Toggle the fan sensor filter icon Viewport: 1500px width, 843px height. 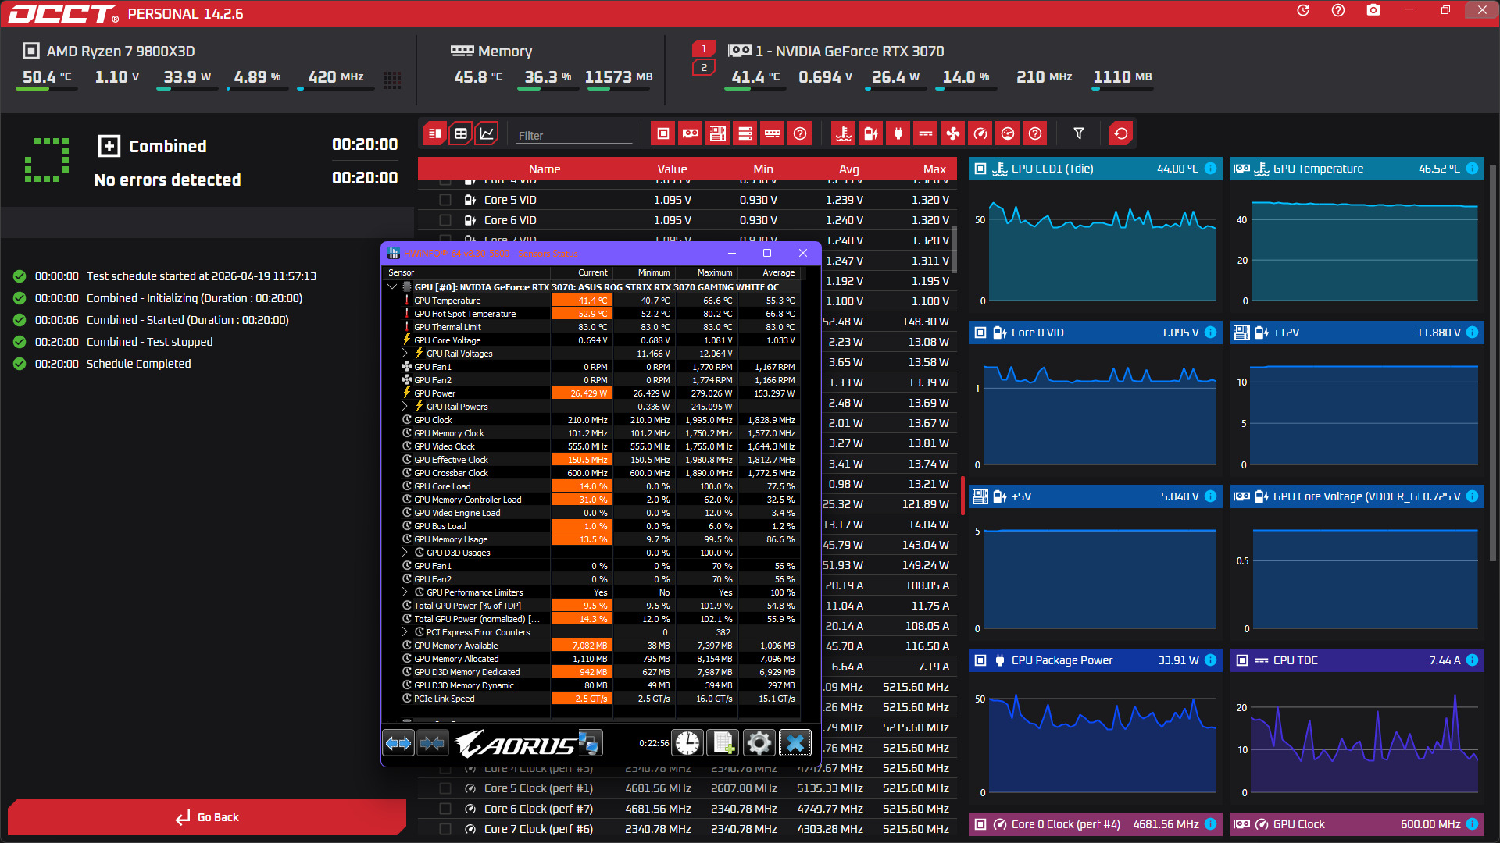pyautogui.click(x=952, y=133)
